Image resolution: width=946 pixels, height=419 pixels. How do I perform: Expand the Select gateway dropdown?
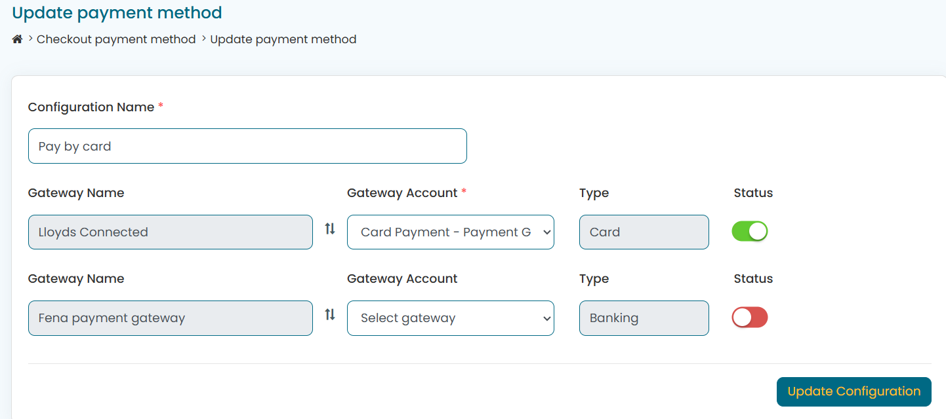450,318
